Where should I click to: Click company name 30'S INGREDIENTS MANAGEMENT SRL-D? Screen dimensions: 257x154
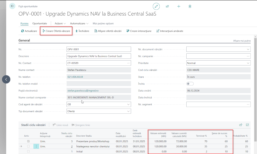coord(99,97)
